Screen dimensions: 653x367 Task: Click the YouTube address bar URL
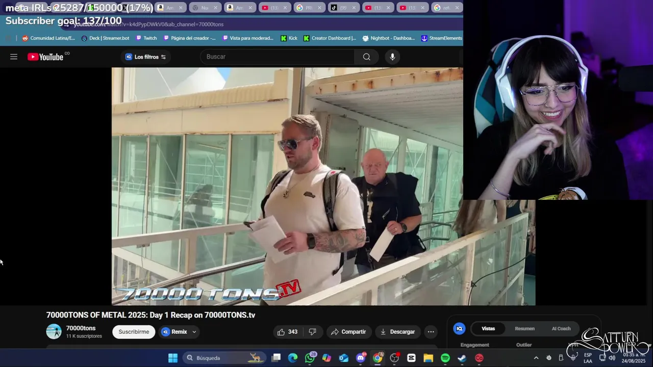(x=148, y=24)
